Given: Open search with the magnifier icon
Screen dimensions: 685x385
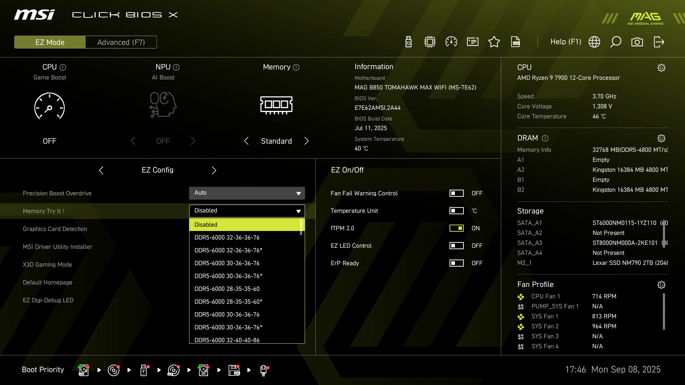Looking at the screenshot, I should [615, 42].
